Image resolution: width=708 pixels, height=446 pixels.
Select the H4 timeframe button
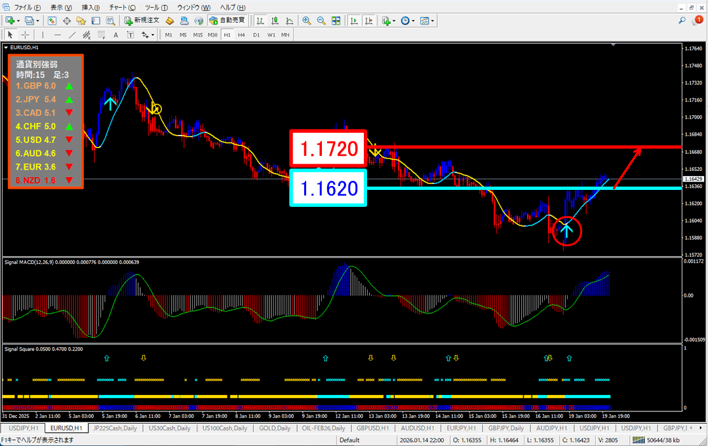[x=241, y=35]
